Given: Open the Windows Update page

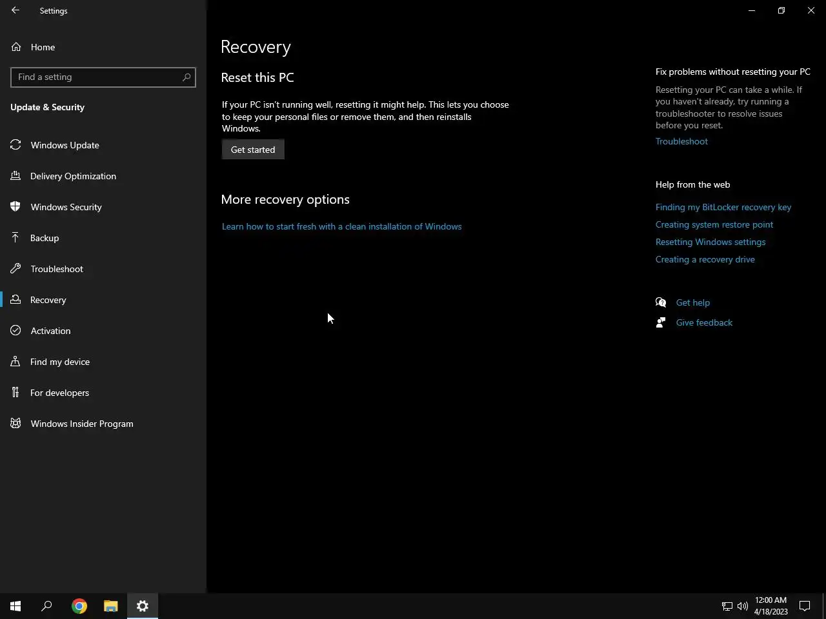Looking at the screenshot, I should point(103,145).
